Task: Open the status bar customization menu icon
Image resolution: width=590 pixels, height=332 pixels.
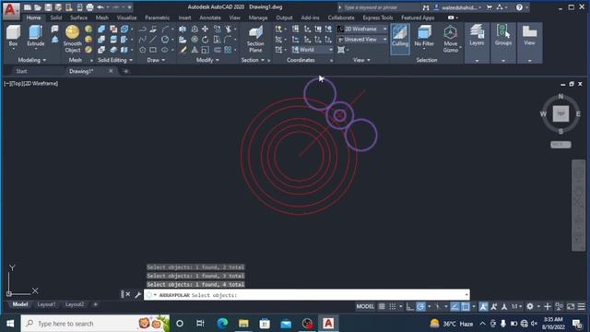Action: point(582,306)
